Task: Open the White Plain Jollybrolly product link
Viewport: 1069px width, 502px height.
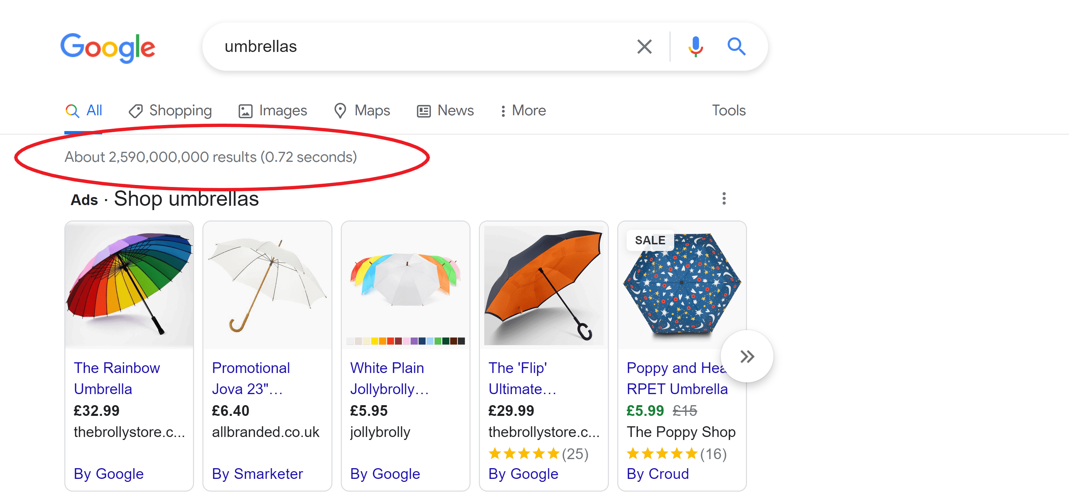Action: (x=389, y=378)
